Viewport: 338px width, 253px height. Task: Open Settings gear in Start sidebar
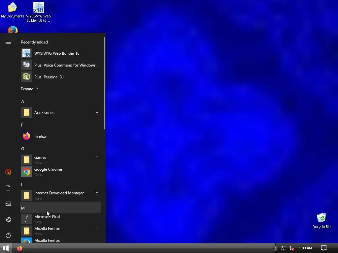8,219
